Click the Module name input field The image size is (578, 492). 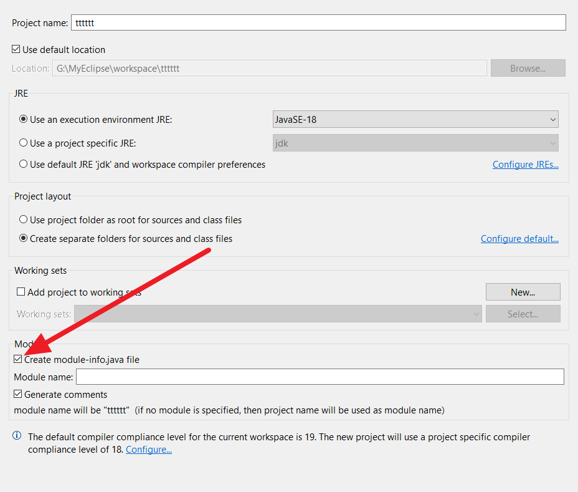[x=320, y=377]
